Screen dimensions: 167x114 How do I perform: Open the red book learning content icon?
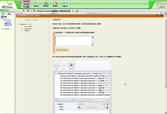[x=55, y=4]
